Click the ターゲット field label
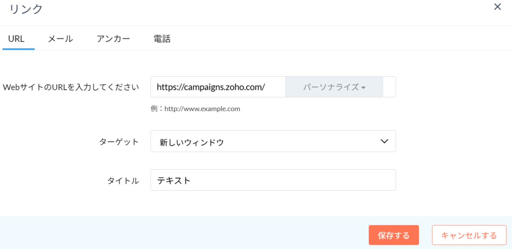 pyautogui.click(x=119, y=142)
